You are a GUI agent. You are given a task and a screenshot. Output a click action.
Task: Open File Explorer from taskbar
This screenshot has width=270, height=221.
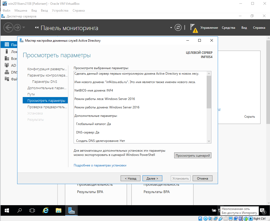(x=59, y=210)
